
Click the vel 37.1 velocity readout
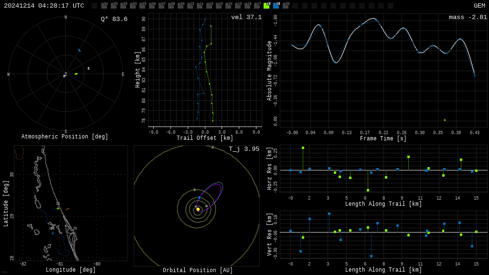pyautogui.click(x=246, y=18)
